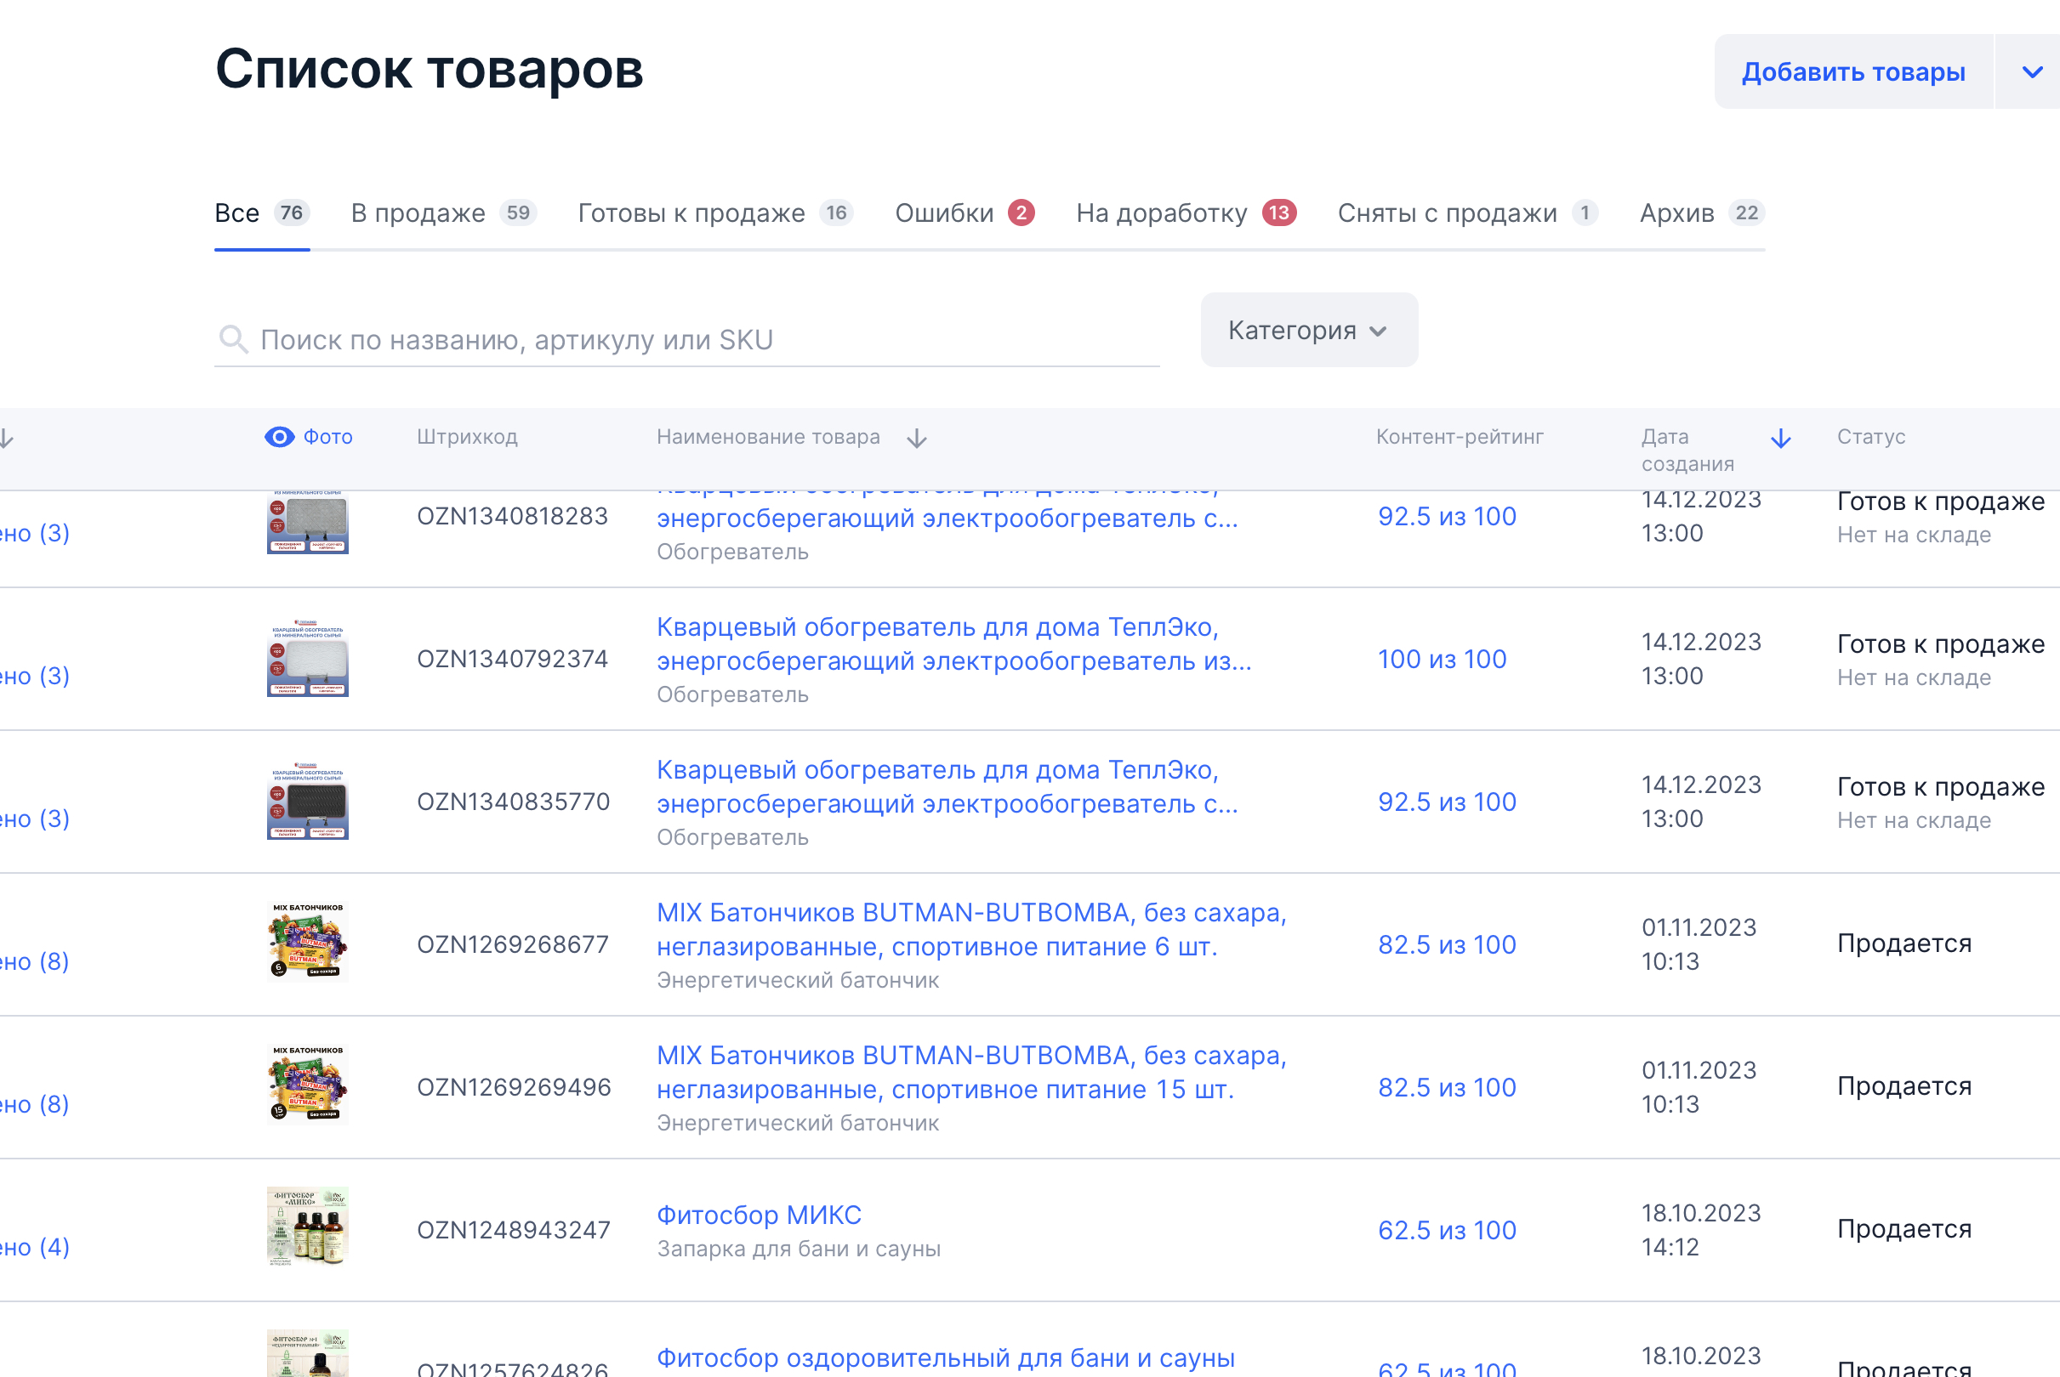Viewport: 2060px width, 1377px height.
Task: Open the Фитосбор МИКС product link
Action: tap(759, 1215)
